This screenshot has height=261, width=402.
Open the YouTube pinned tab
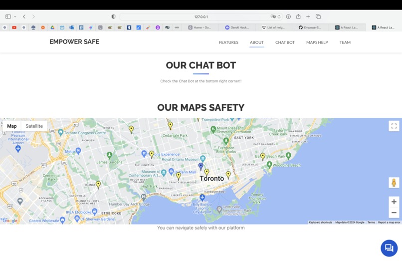[14, 27]
